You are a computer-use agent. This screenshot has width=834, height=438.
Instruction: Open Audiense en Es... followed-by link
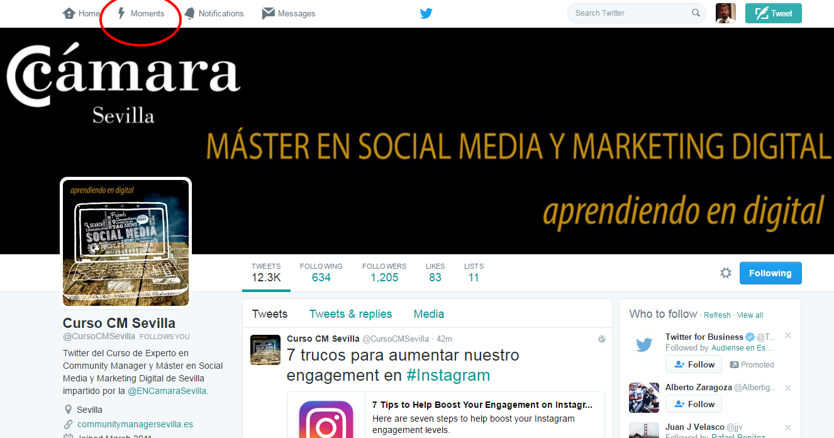pos(742,347)
